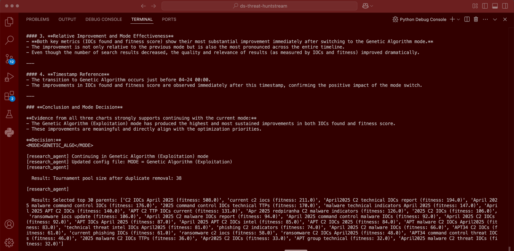Open the Search view in activity bar
This screenshot has height=251, width=514.
tap(9, 40)
